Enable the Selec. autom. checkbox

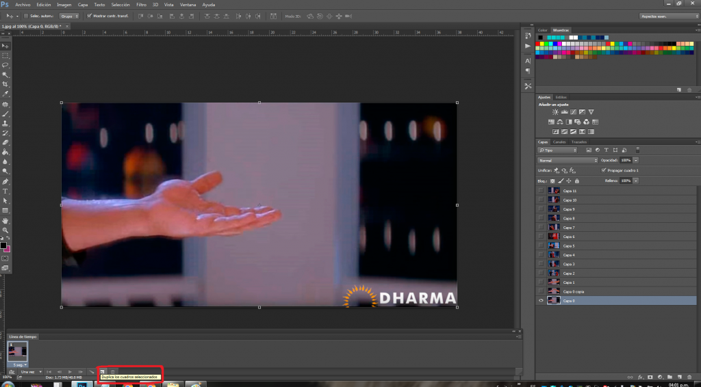pos(26,16)
